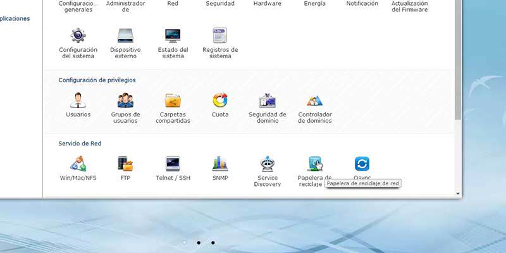Viewport: 506px width, 253px height.
Task: Open Registros de sistema logs
Action: (220, 35)
